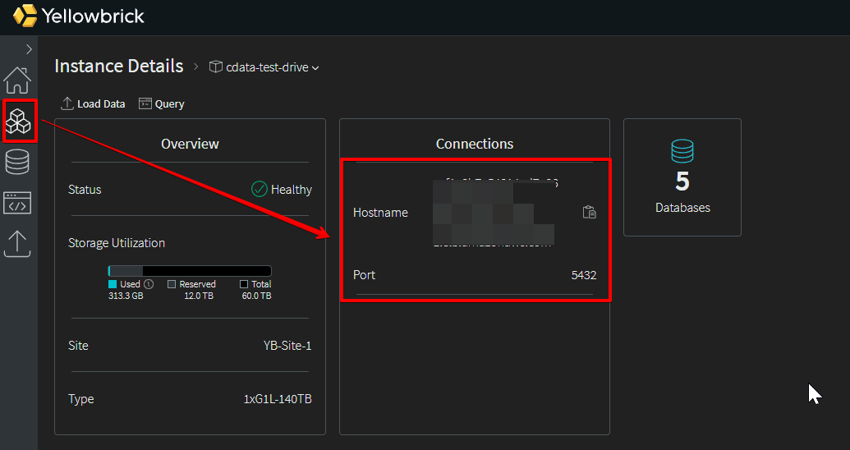
Task: Open the Load upload sidebar icon
Action: point(17,243)
